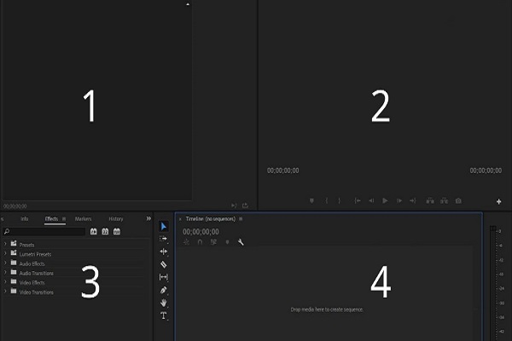Select the Selection tool arrow

click(164, 226)
